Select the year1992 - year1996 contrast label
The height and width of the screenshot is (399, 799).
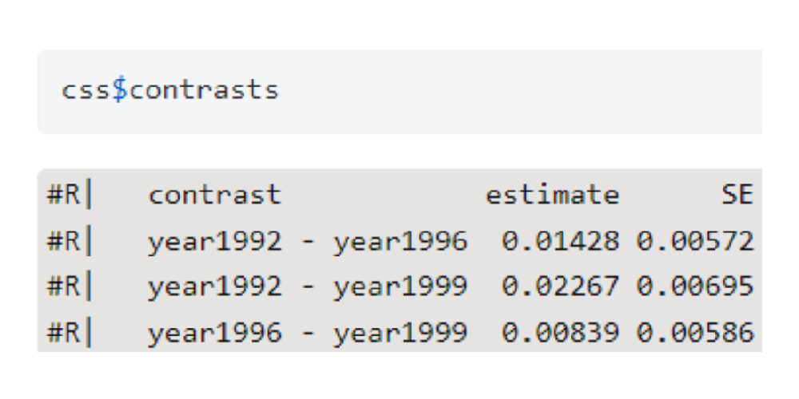[307, 240]
